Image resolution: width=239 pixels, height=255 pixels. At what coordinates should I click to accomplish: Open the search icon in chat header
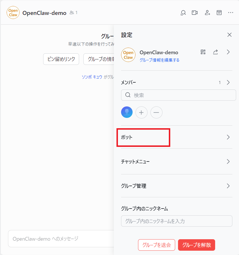coord(183,13)
